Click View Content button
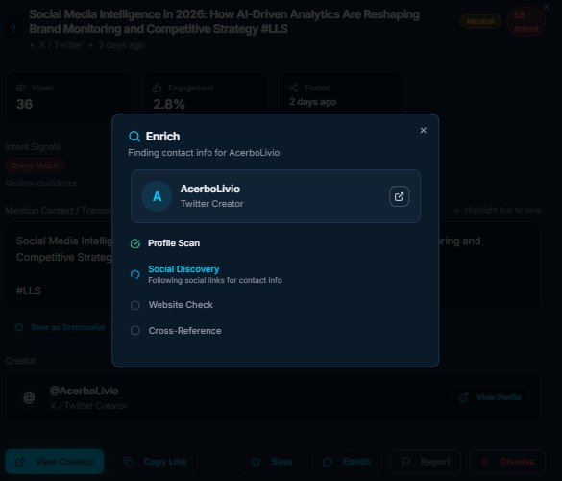Image resolution: width=562 pixels, height=481 pixels. [x=55, y=461]
